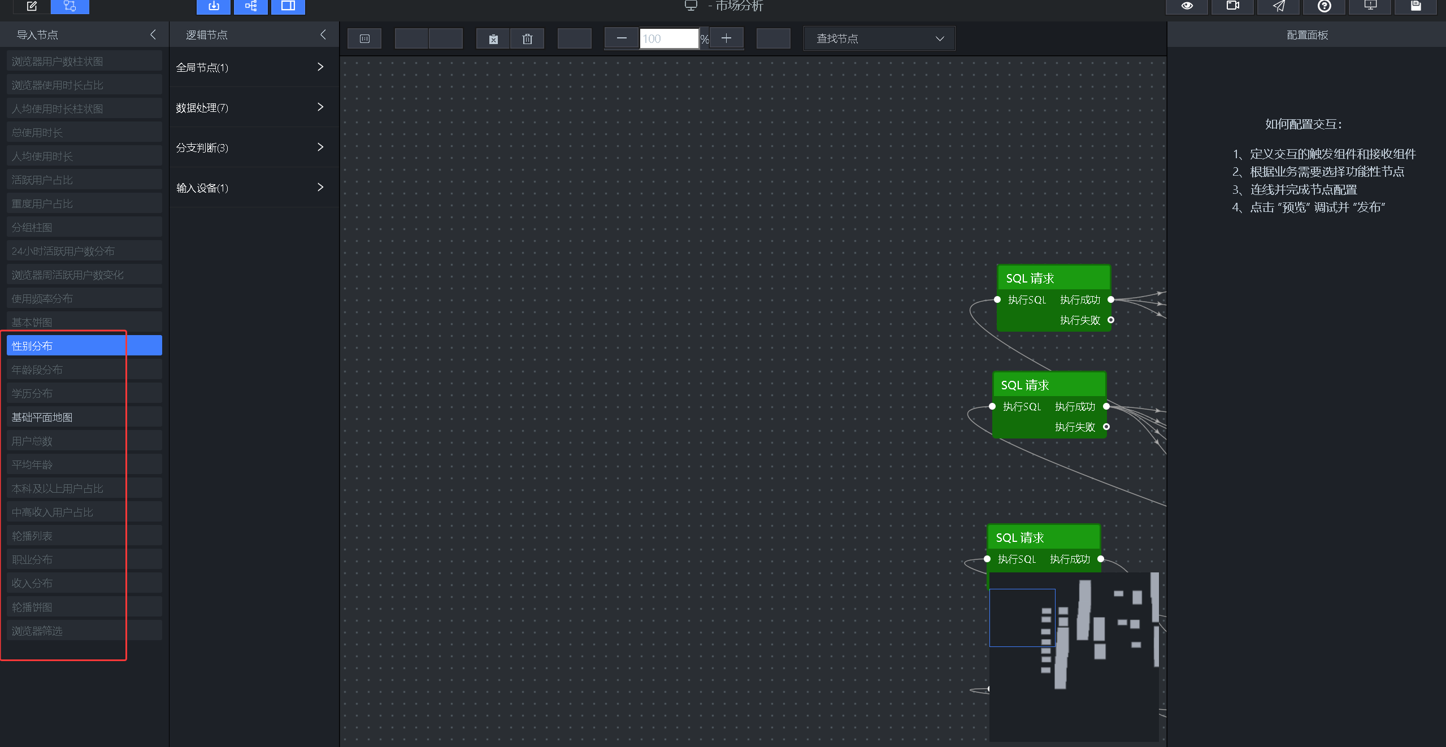Zoom in with the plus button
Image resolution: width=1446 pixels, height=747 pixels.
click(x=726, y=38)
